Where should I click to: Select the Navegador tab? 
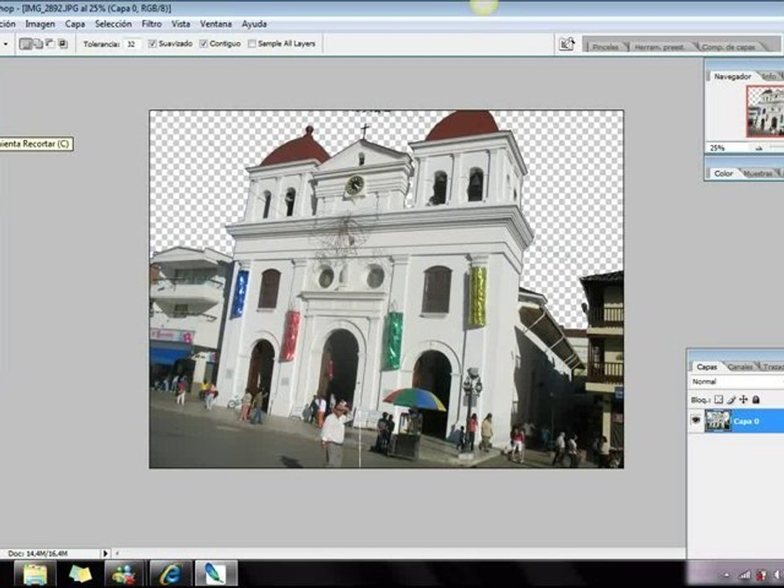point(733,77)
